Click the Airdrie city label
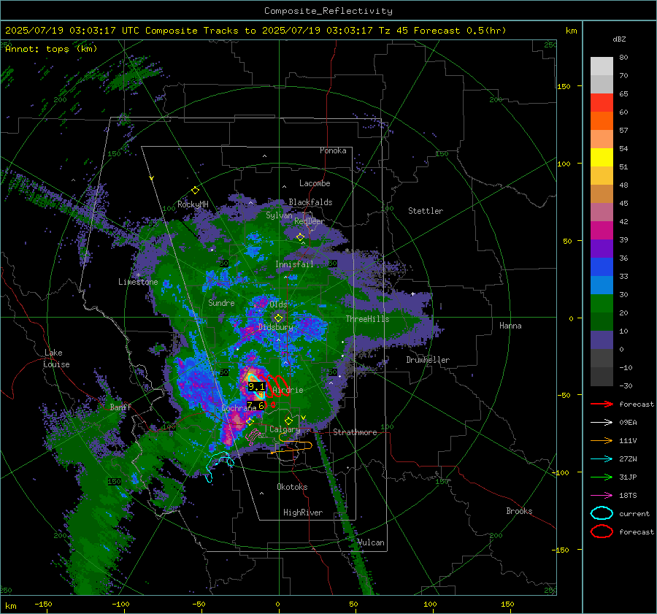Viewport: 657px width, 614px height. click(288, 390)
